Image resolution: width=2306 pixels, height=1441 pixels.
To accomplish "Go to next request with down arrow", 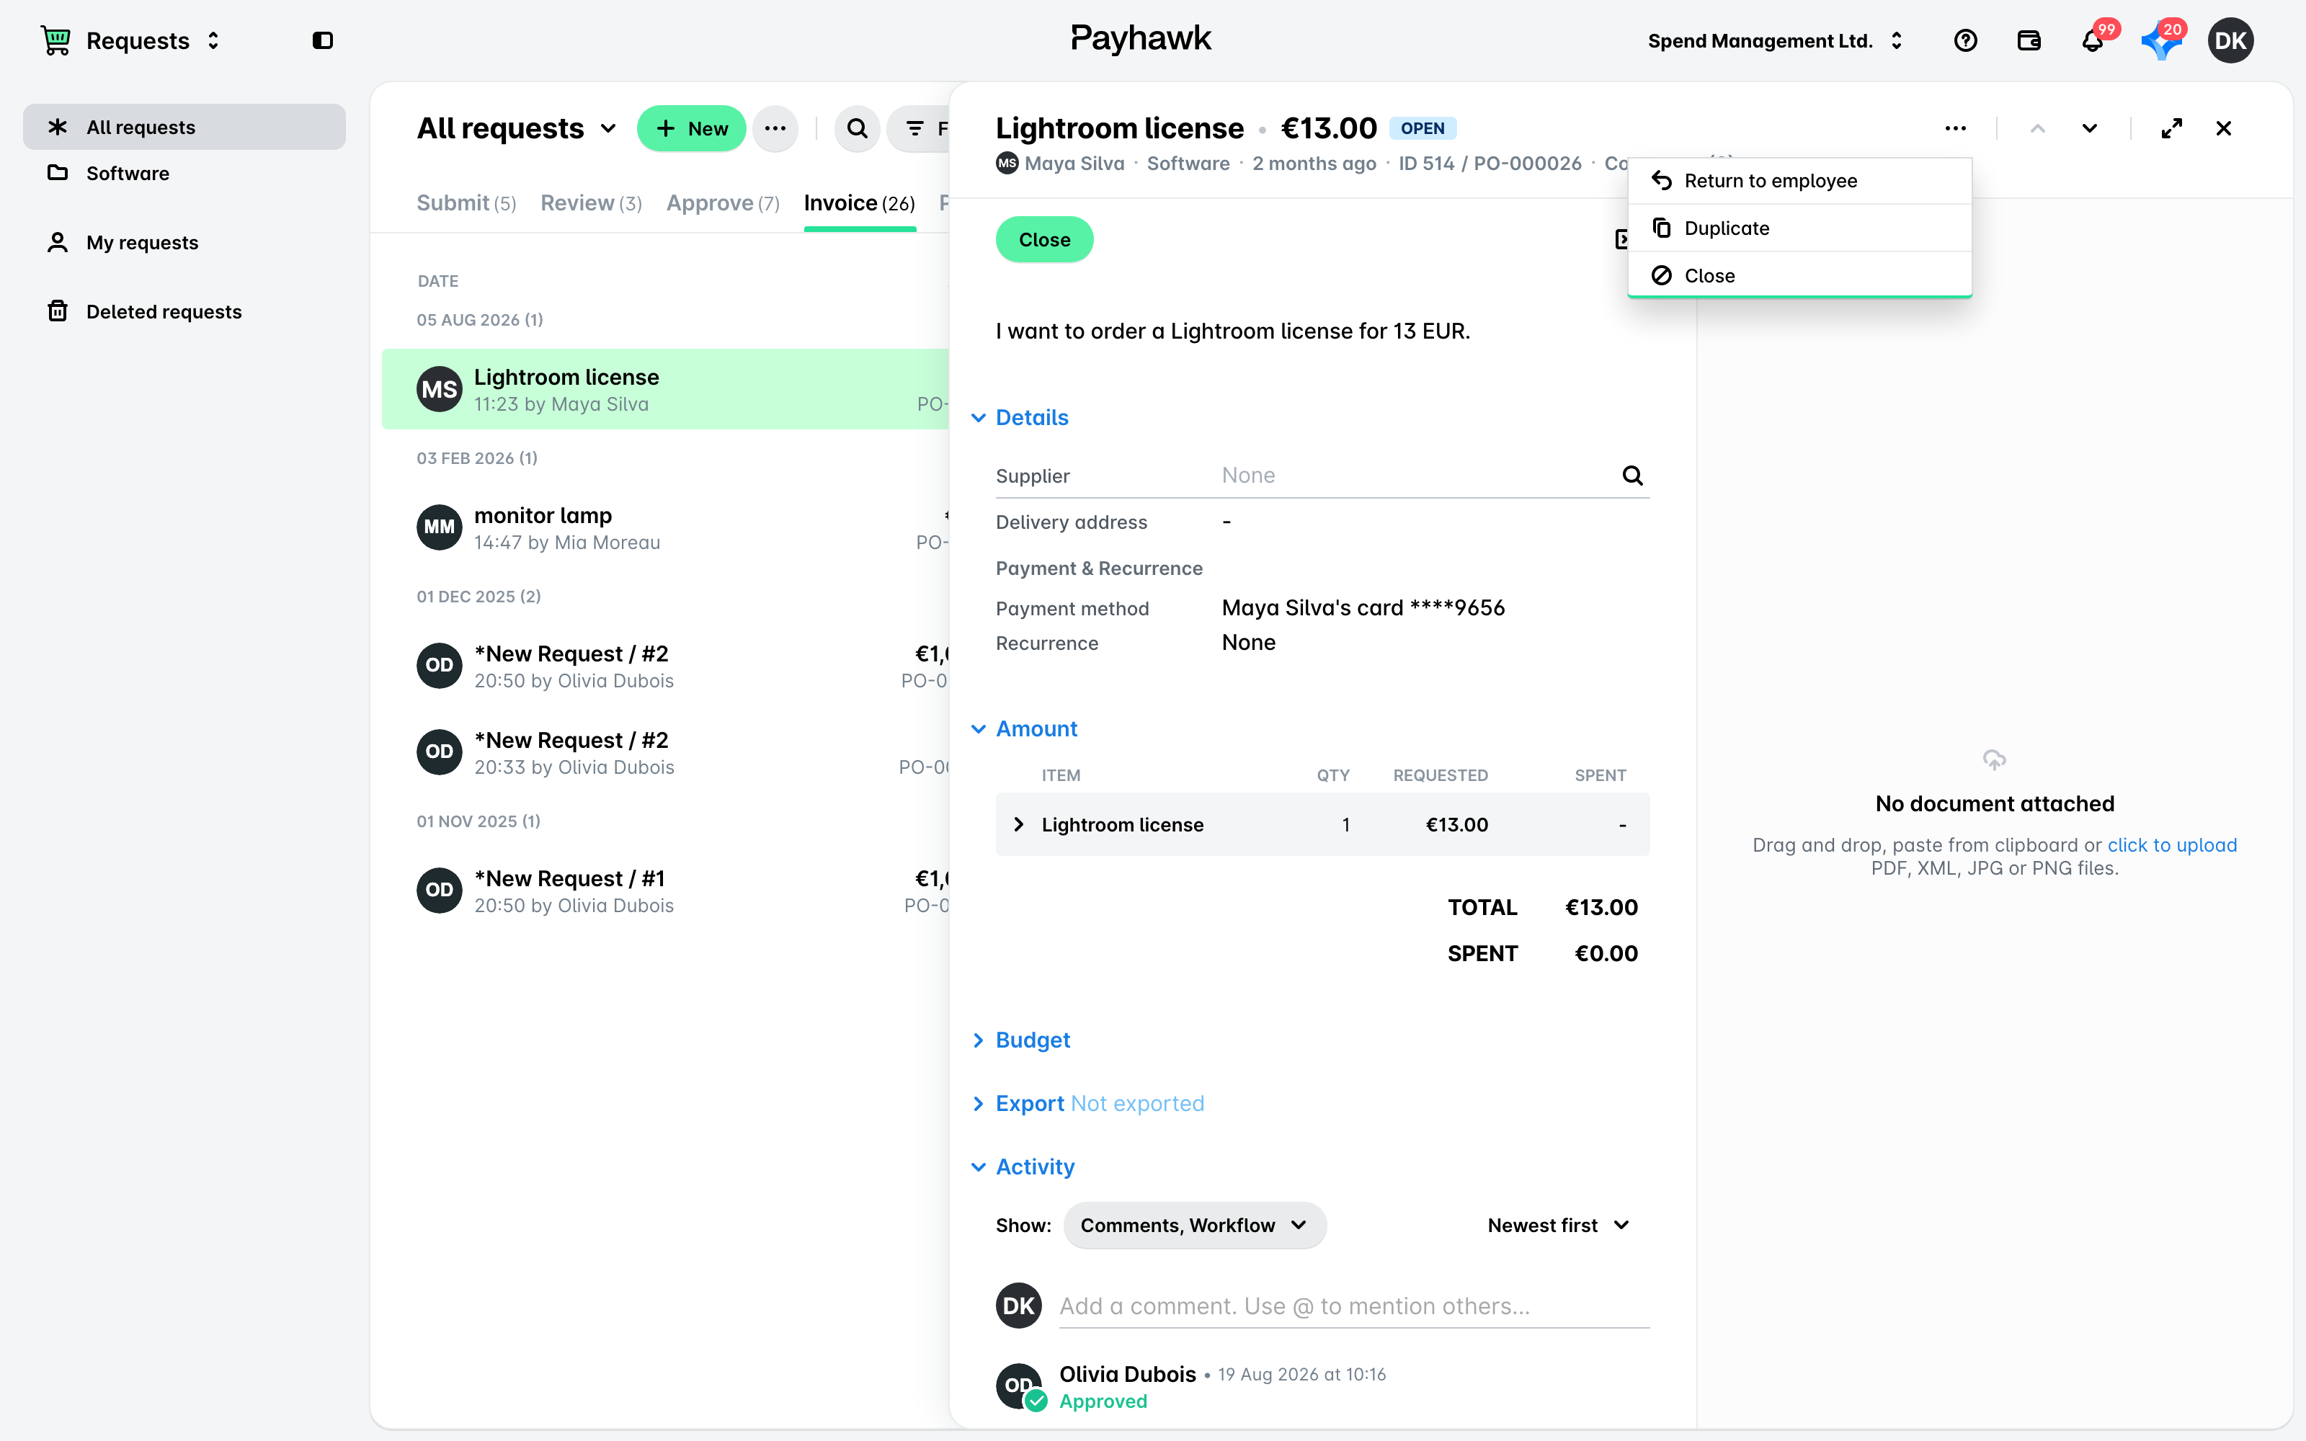I will [2089, 128].
